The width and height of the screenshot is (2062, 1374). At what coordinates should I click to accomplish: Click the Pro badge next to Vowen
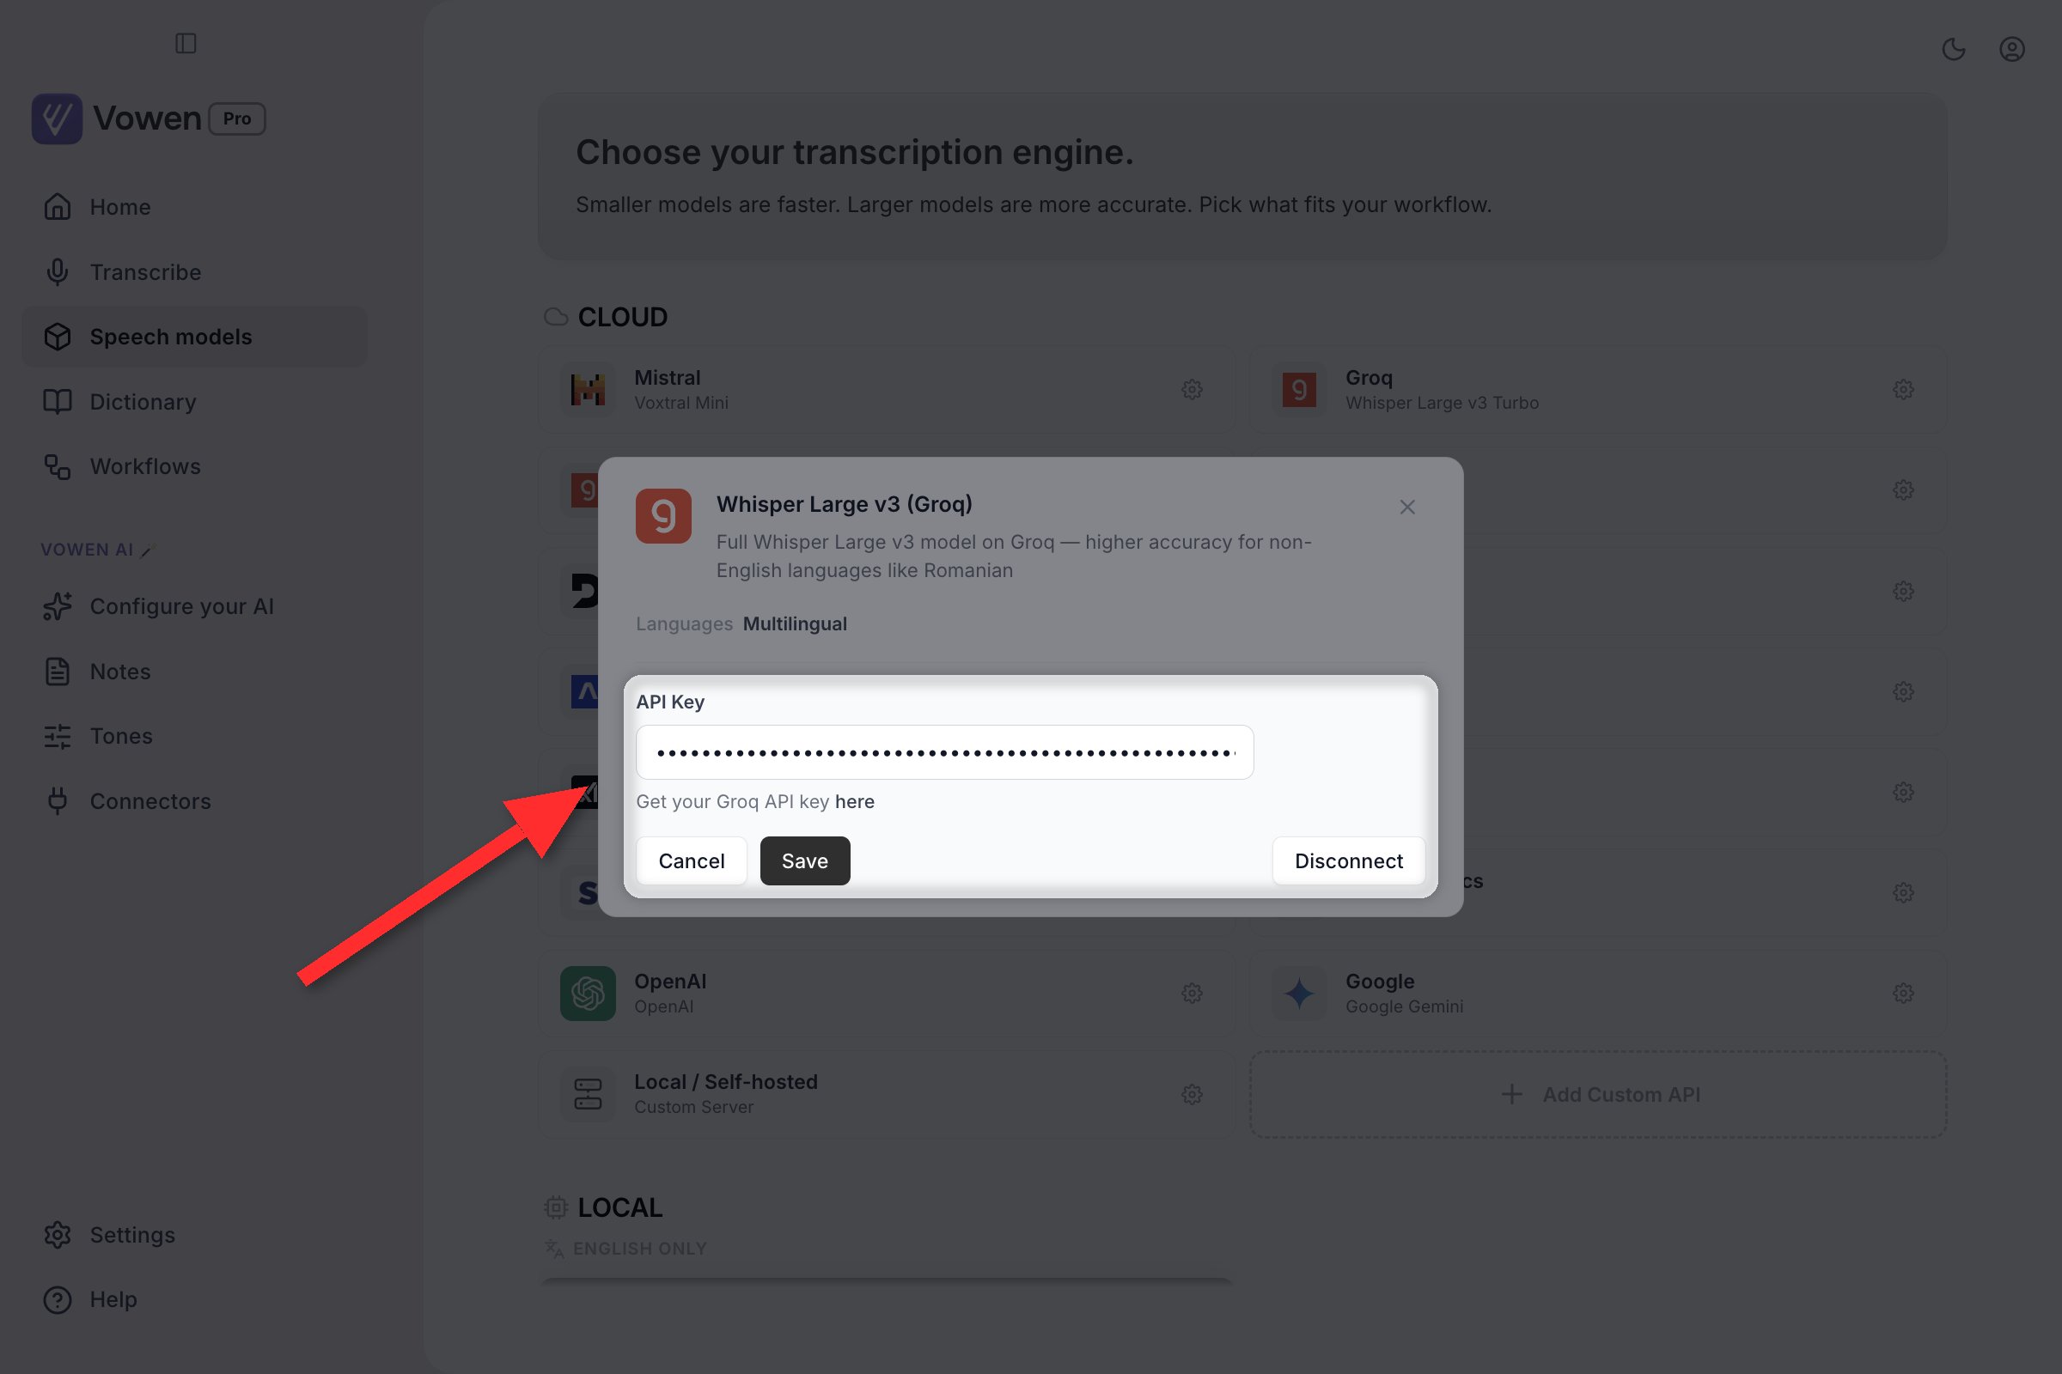[237, 119]
